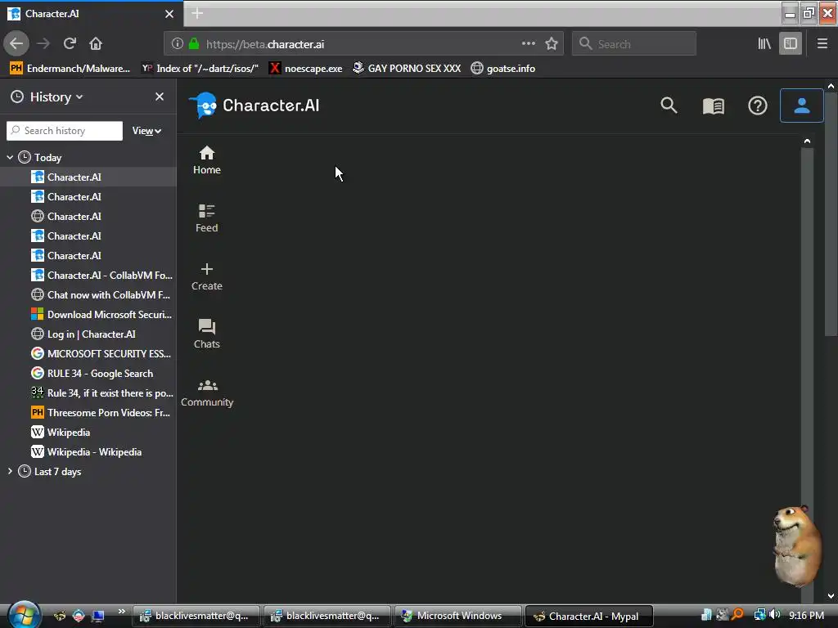This screenshot has height=628, width=838.
Task: Open Character.AI - CollabVM Fo... history entry
Action: point(101,275)
